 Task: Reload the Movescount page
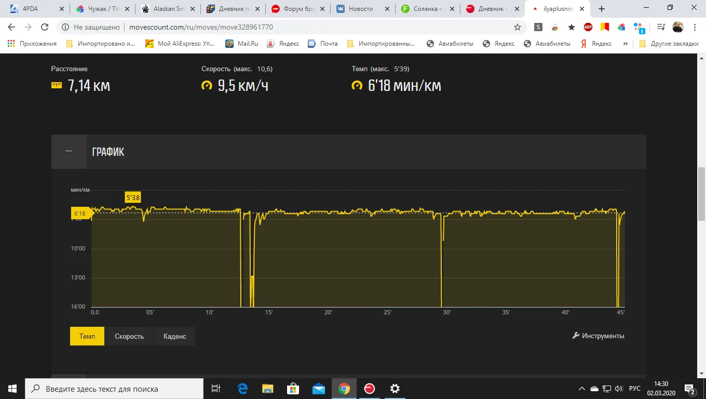tap(45, 27)
